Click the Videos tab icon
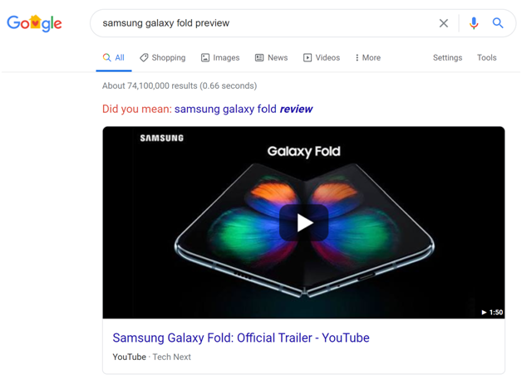 click(308, 58)
